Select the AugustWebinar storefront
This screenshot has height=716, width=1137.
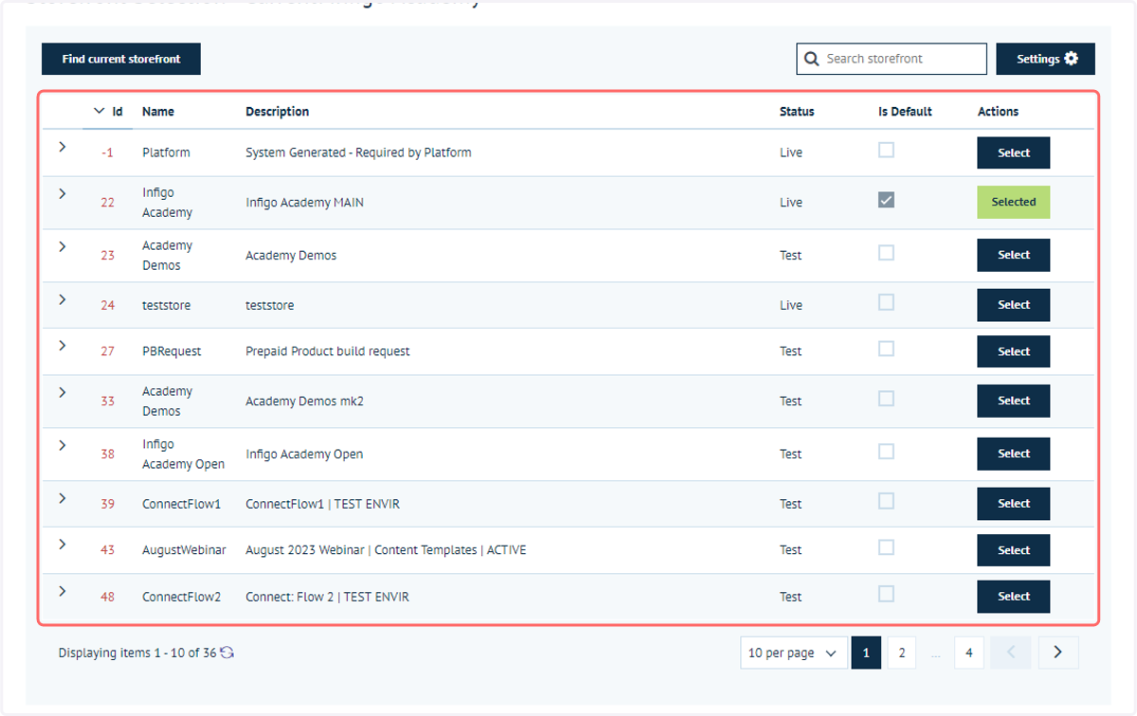tap(1014, 550)
